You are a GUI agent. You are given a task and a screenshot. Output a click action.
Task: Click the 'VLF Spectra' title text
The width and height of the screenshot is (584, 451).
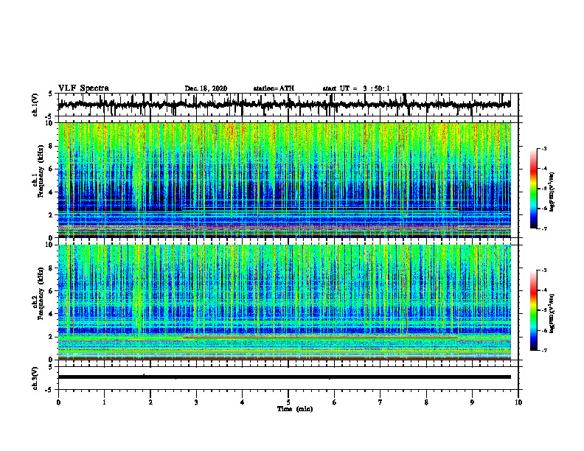[83, 88]
